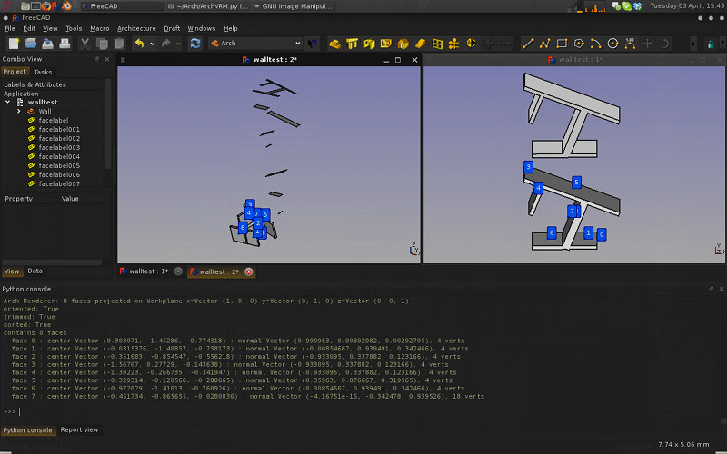Open the Draft menu

coord(172,28)
